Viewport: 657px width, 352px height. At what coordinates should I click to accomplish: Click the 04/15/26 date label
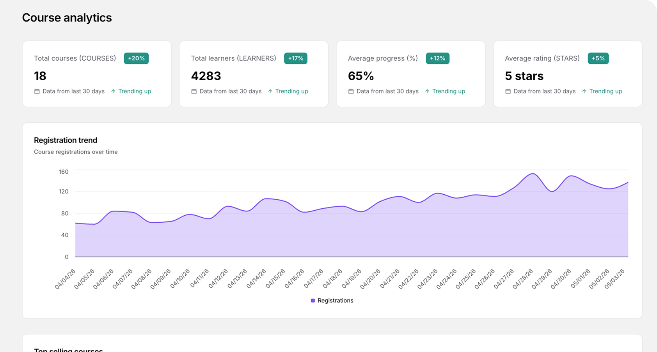pos(275,279)
